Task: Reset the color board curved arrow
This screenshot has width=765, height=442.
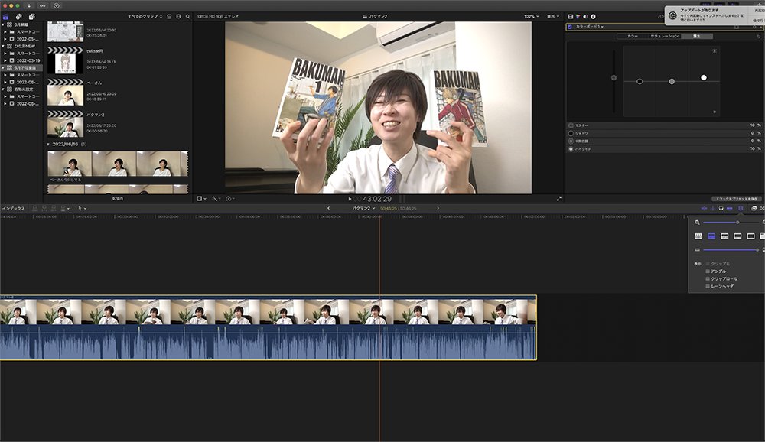Action: (759, 36)
